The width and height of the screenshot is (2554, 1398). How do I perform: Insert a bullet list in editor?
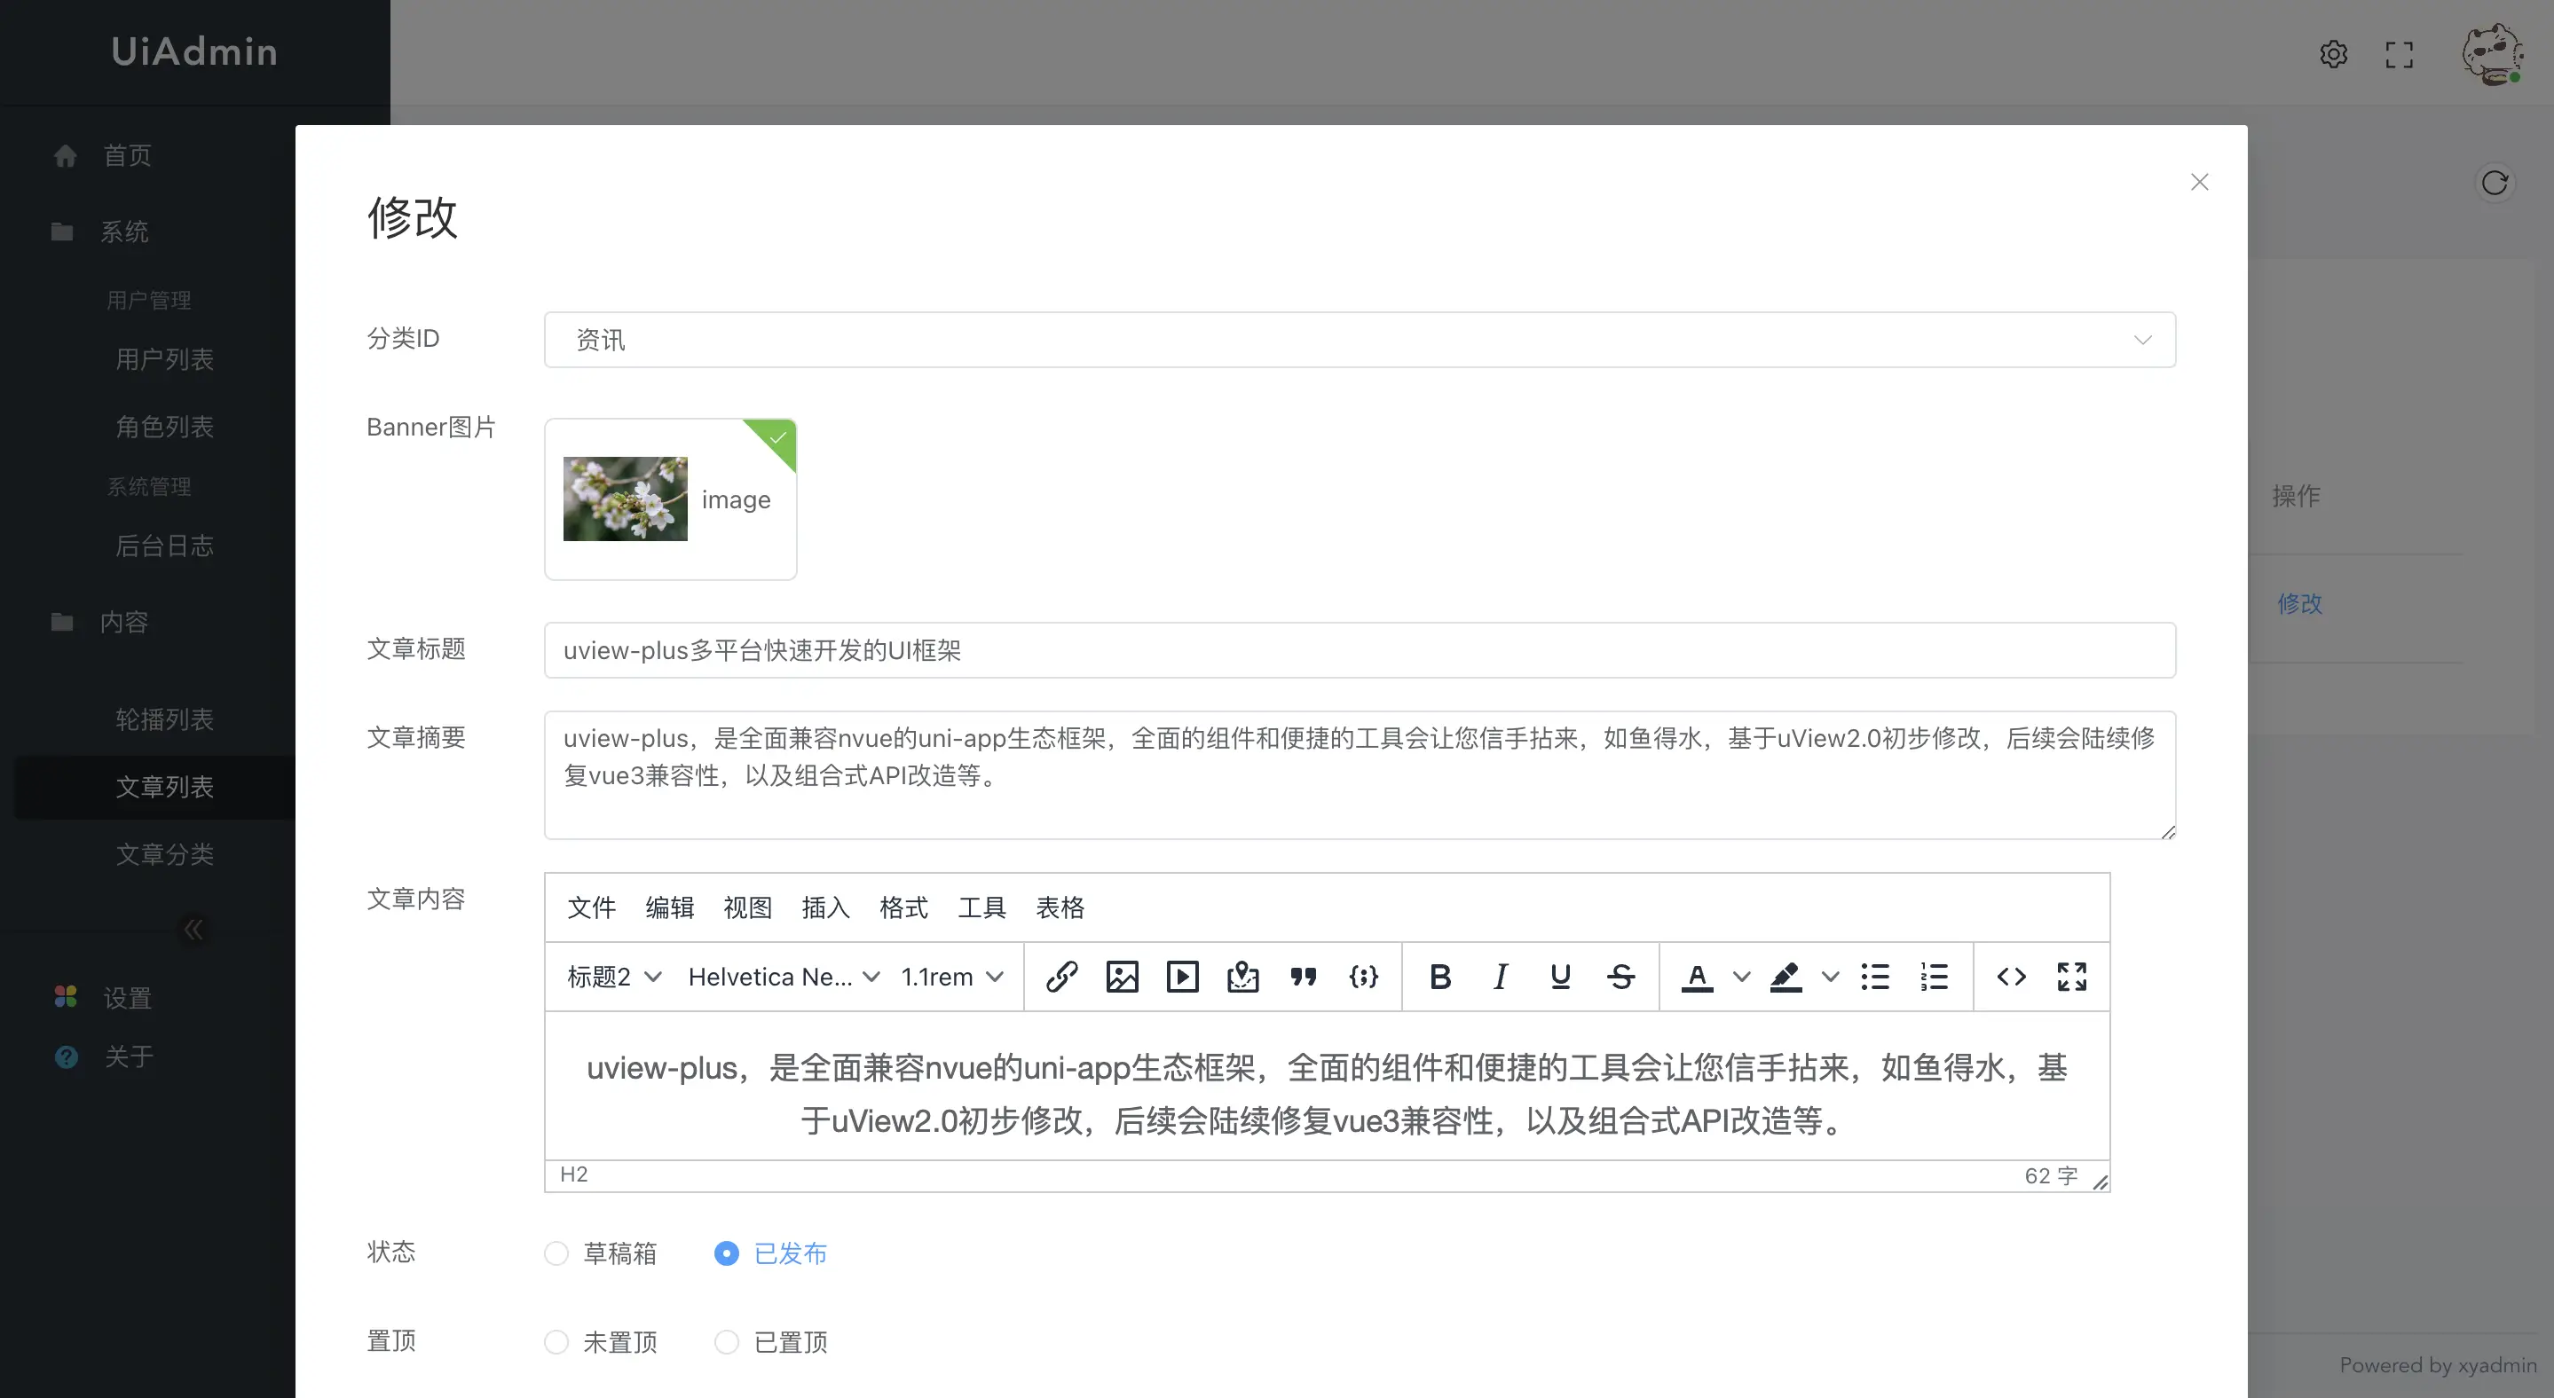[x=1875, y=976]
